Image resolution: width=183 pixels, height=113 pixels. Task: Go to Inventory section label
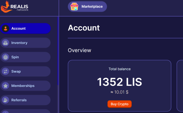(x=19, y=43)
